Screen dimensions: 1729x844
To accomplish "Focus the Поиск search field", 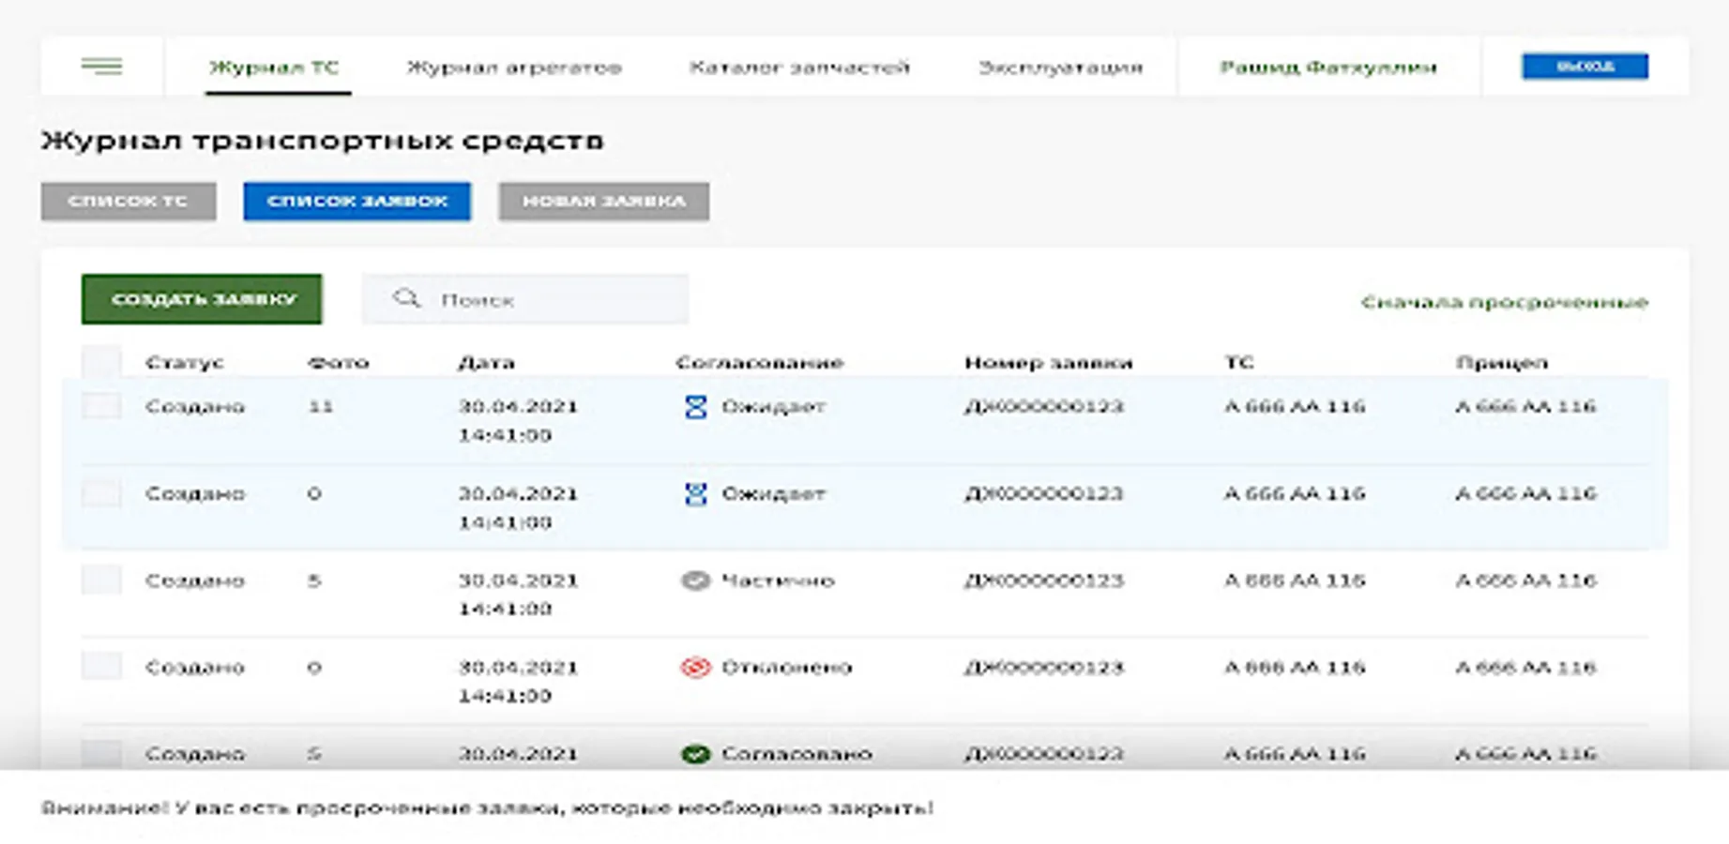I will point(525,299).
